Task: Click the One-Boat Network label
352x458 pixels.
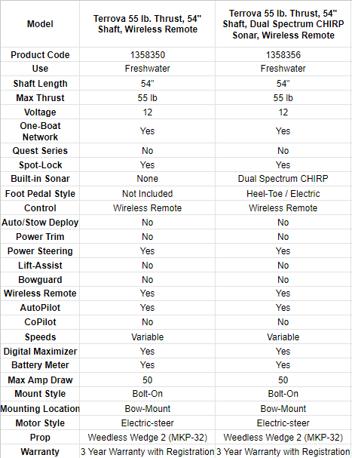Action: [40, 131]
